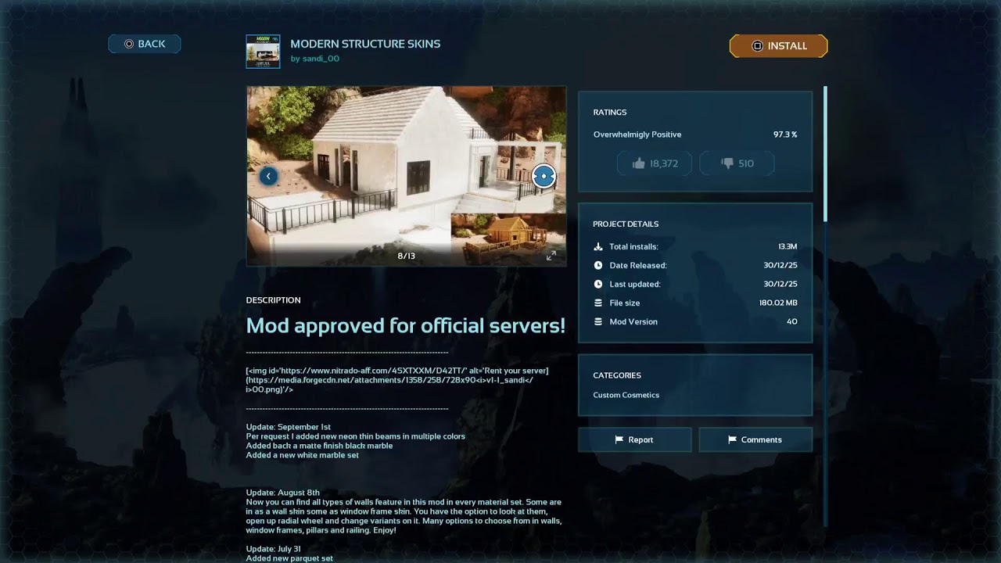Click the Last updated clock icon
This screenshot has height=563, width=1001.
pos(598,284)
